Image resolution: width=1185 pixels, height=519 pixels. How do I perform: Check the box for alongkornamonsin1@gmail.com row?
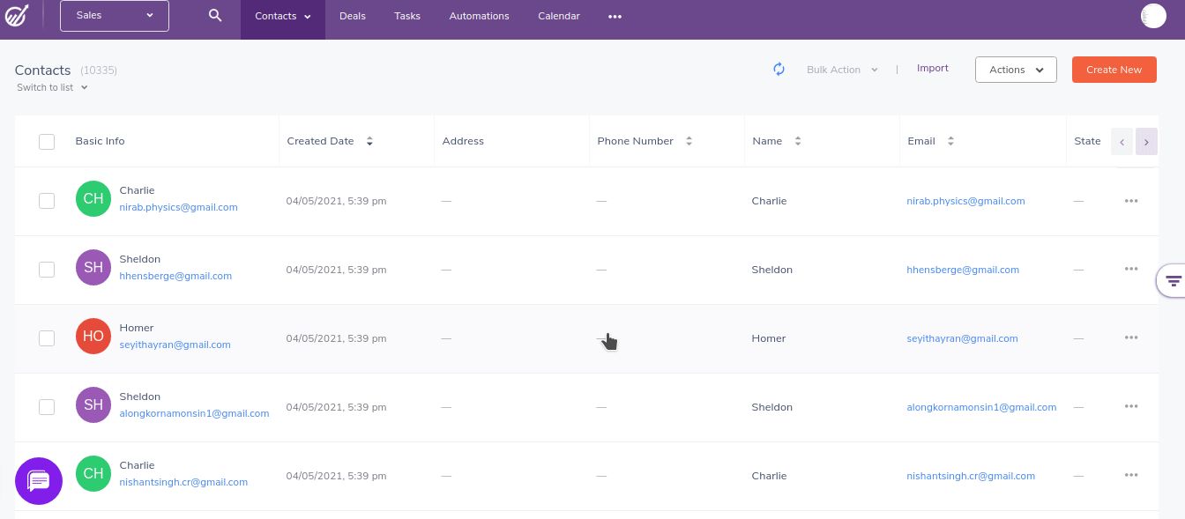[47, 407]
